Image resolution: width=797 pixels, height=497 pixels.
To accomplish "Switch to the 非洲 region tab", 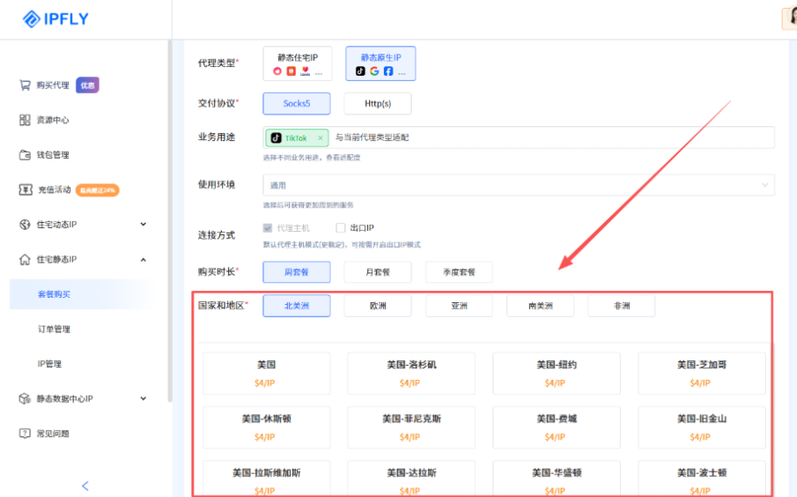I will click(x=622, y=306).
